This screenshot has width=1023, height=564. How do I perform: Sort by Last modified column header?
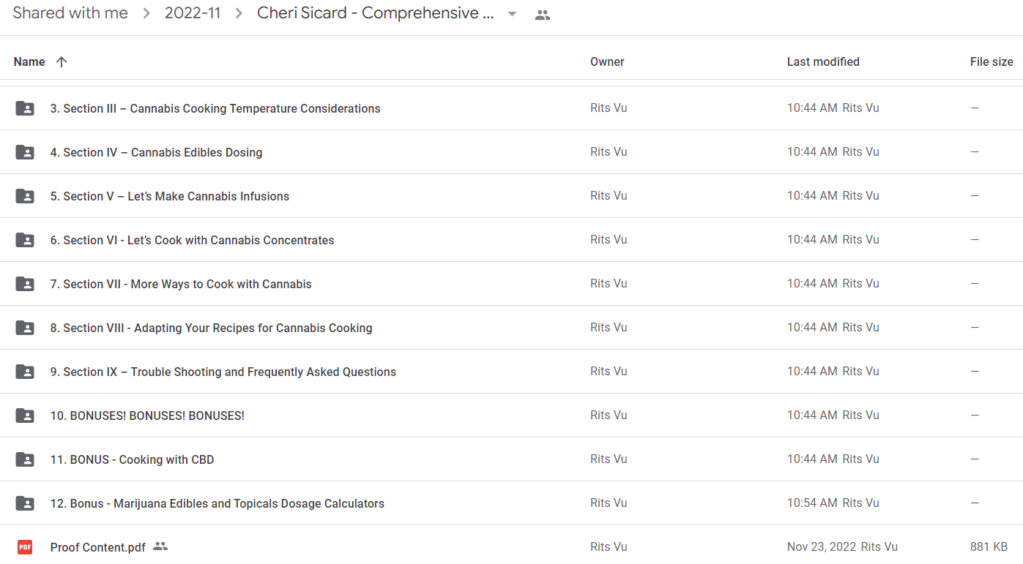click(823, 62)
